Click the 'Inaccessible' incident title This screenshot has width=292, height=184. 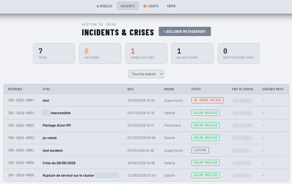pyautogui.click(x=61, y=113)
